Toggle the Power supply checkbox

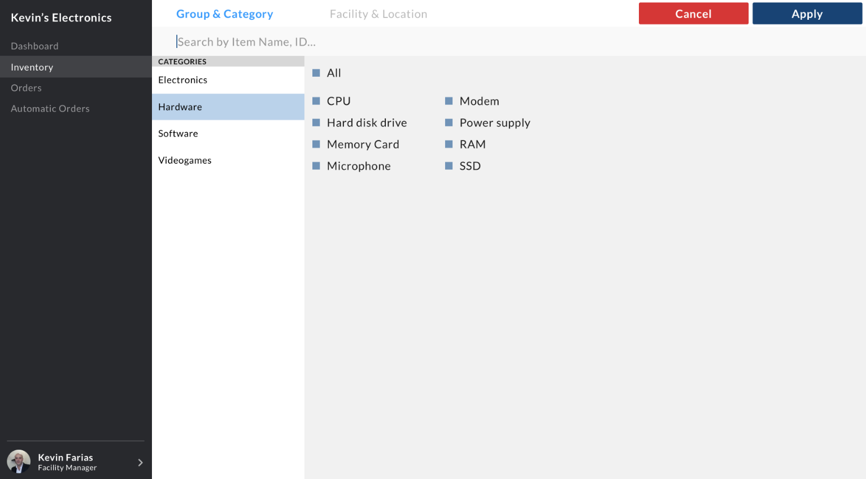pyautogui.click(x=449, y=122)
